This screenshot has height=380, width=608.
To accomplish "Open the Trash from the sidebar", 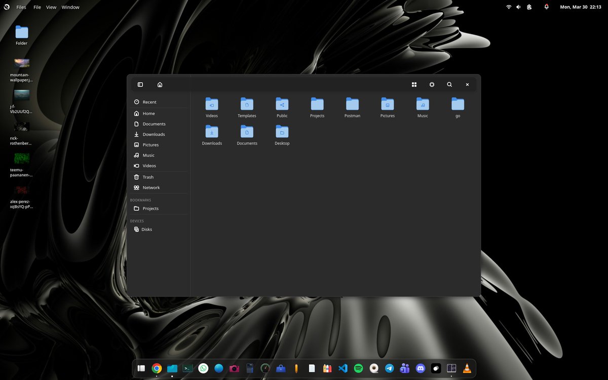I will (148, 176).
